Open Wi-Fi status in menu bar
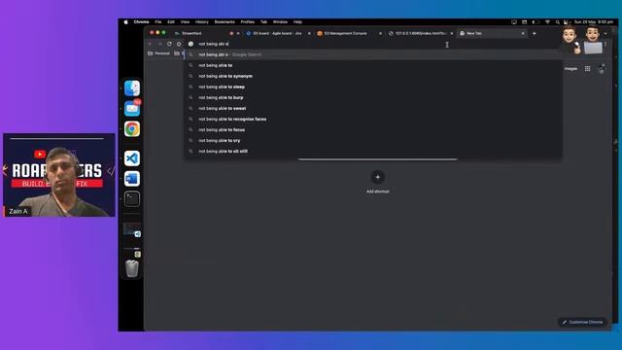622x350 pixels. (x=548, y=22)
